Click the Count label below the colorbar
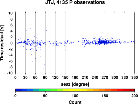The image size is (138, 104). (75, 102)
